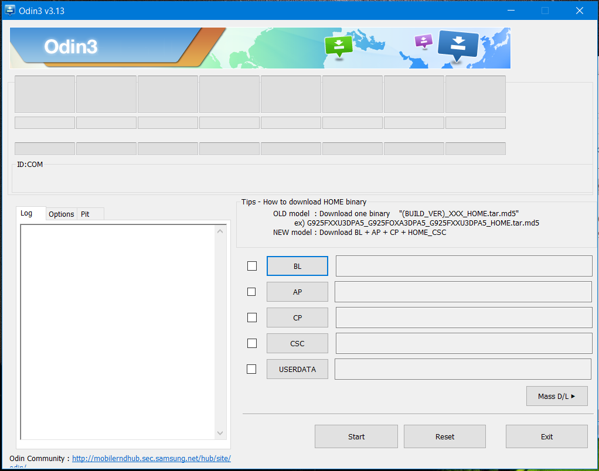Click the purple download bubble icon
The image size is (599, 471).
[x=423, y=41]
